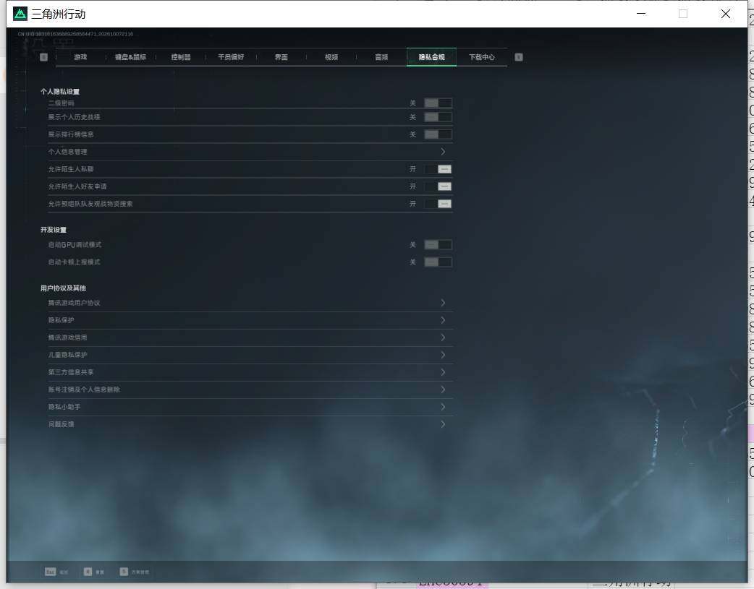Enable the 展示排行榜信息 toggle
Screen dimensions: 754x589
(438, 134)
